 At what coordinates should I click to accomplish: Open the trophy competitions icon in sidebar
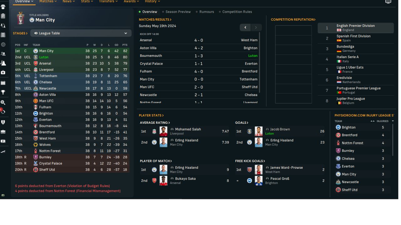pyautogui.click(x=3, y=92)
